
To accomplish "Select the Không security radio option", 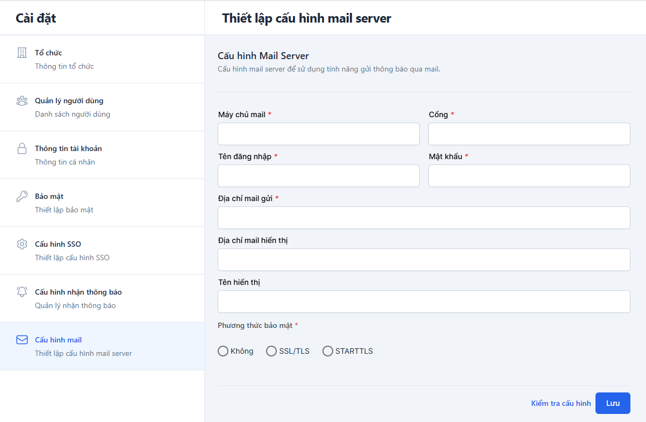I will (223, 351).
